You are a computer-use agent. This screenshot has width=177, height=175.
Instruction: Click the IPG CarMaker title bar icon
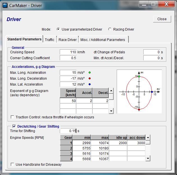(x=5, y=5)
